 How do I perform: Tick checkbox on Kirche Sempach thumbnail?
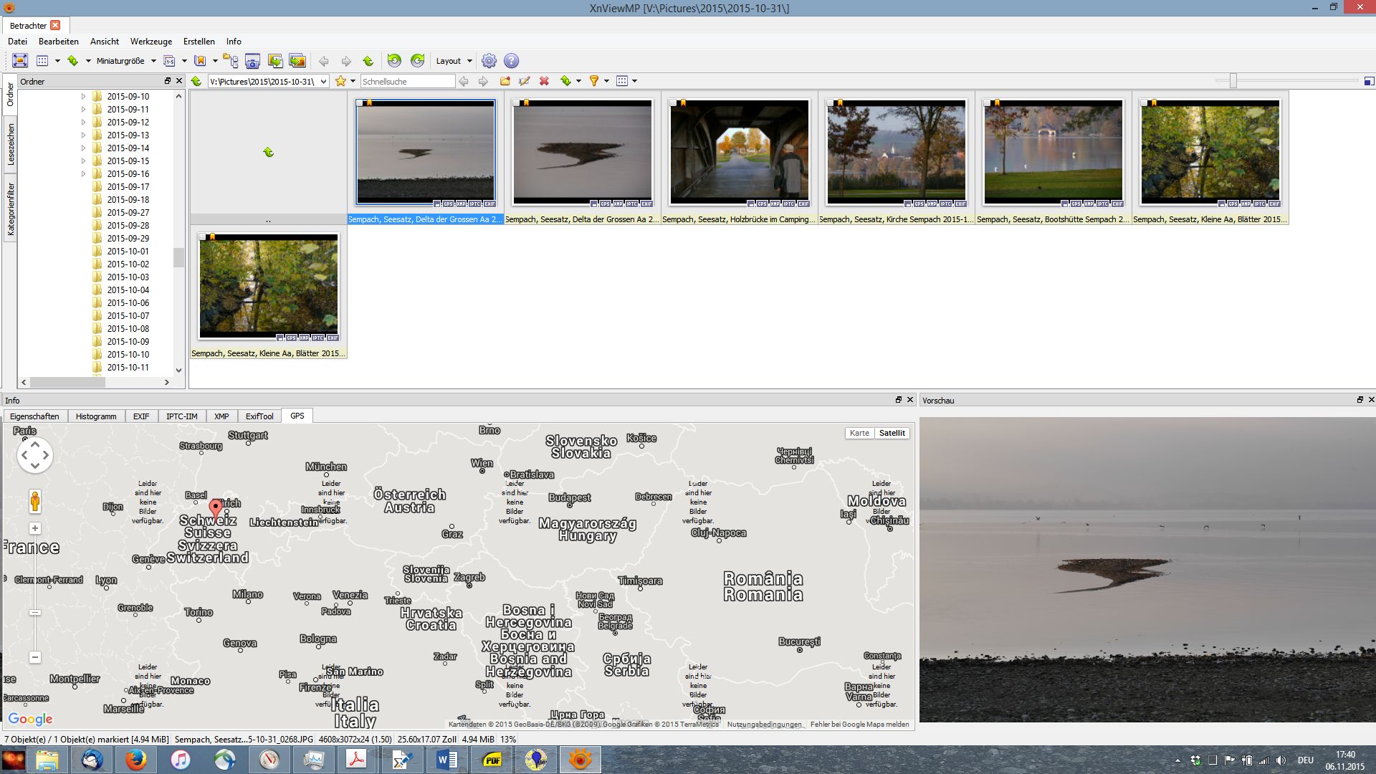click(x=831, y=103)
